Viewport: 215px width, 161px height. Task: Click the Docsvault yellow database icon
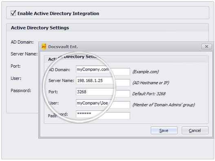click(44, 46)
